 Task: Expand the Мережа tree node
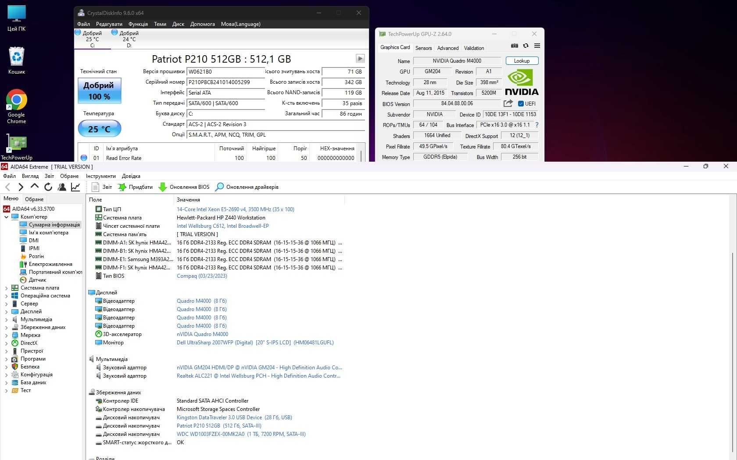(x=6, y=335)
